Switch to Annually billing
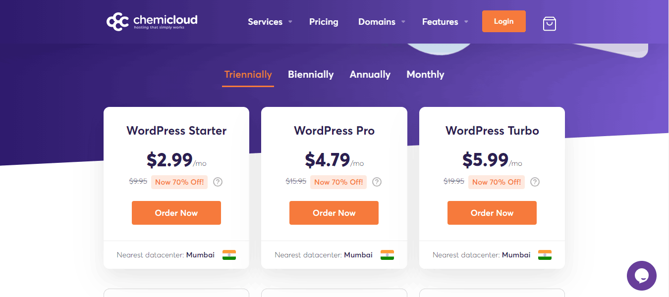This screenshot has height=297, width=669. coord(370,75)
